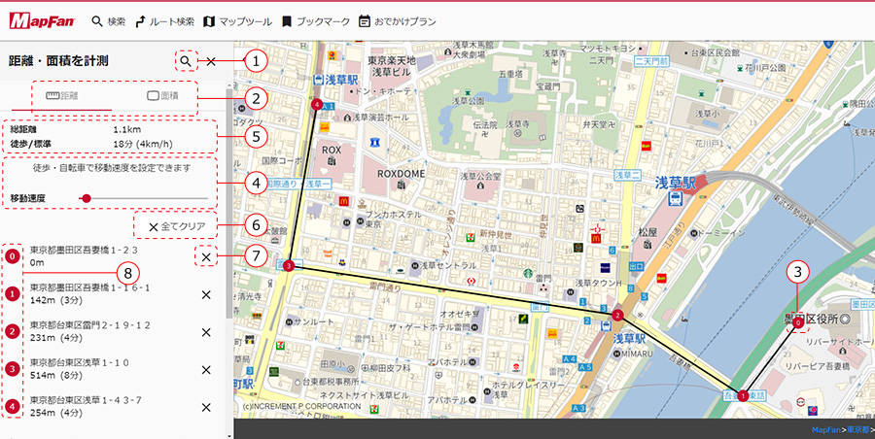Open the ルート検索 route search menu
This screenshot has height=439, width=875.
tap(164, 21)
